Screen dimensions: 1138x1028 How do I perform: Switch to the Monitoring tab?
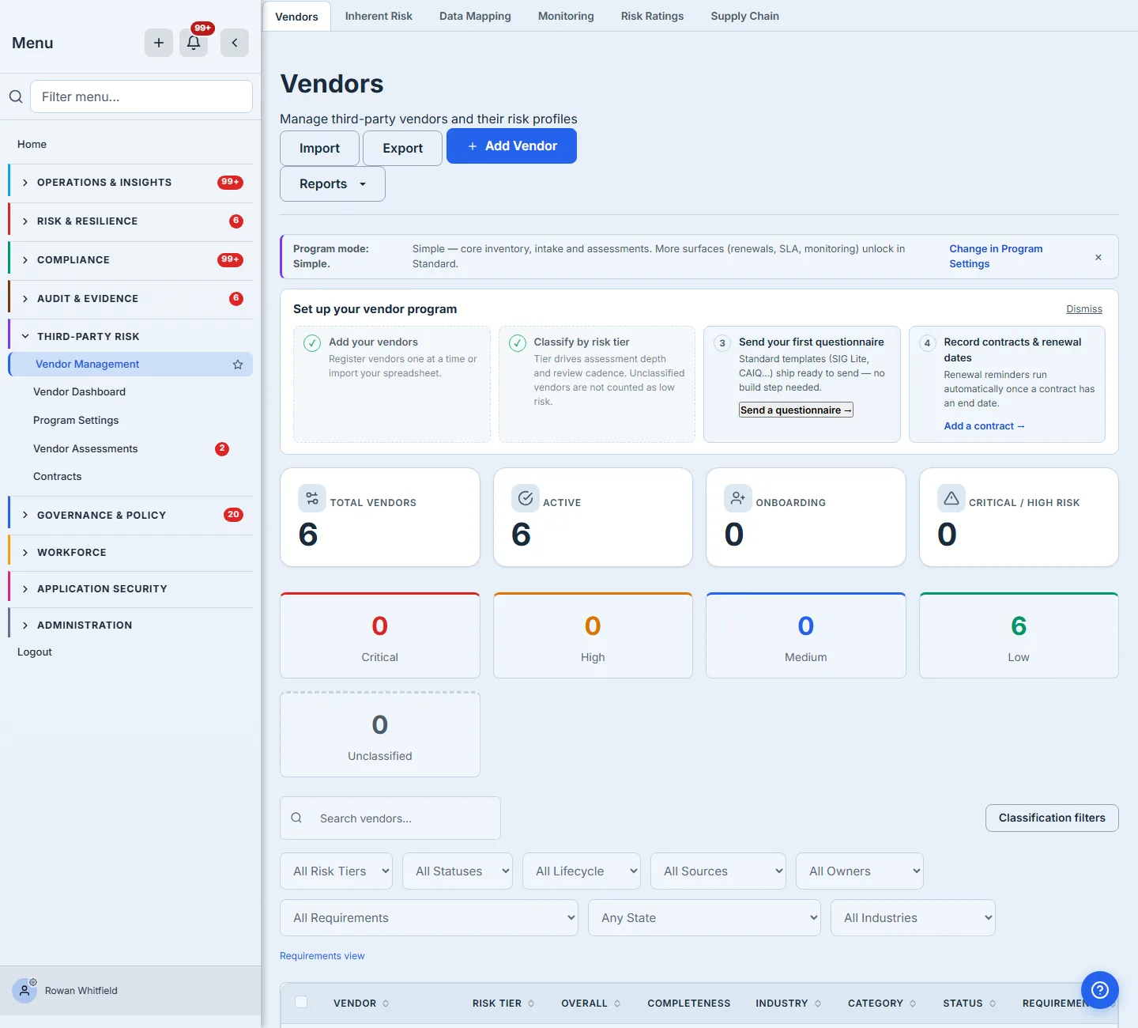click(x=566, y=16)
